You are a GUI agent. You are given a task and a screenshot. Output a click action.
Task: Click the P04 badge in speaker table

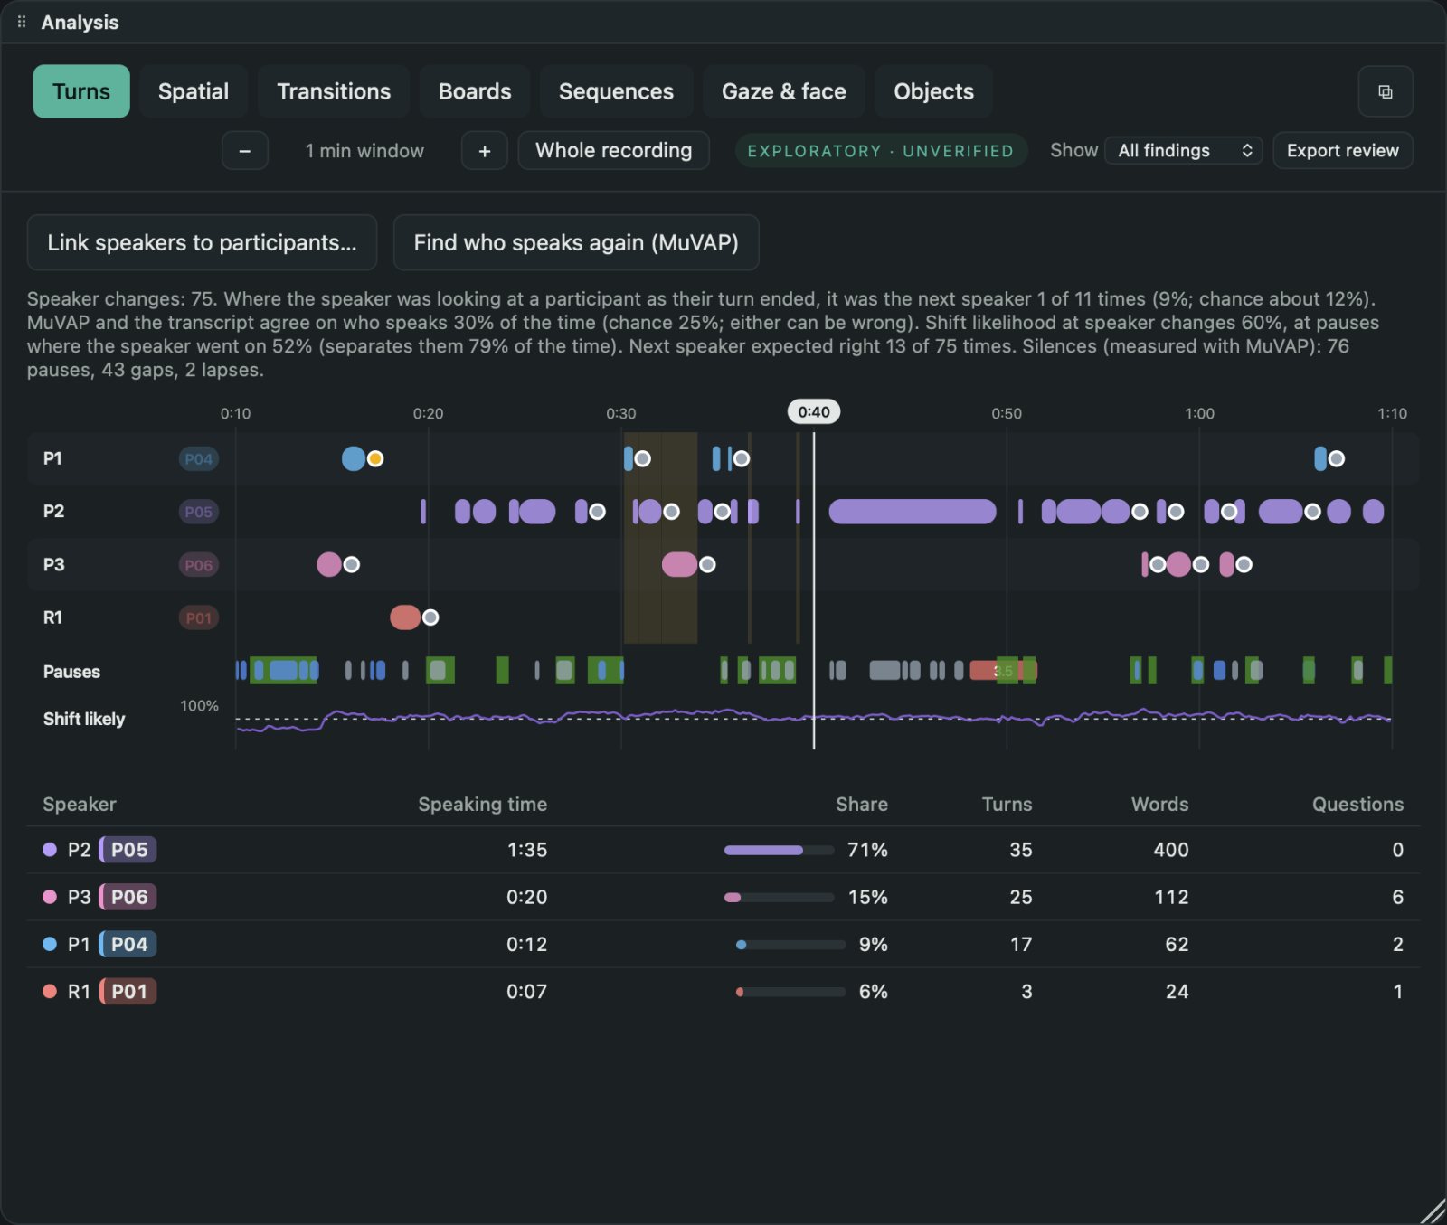click(128, 944)
